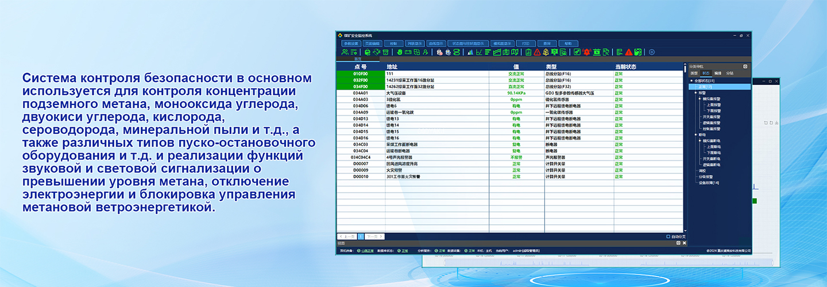Image resolution: width=827 pixels, height=287 pixels.
Task: Open the settings gear icon in toolbar
Action: point(651,52)
